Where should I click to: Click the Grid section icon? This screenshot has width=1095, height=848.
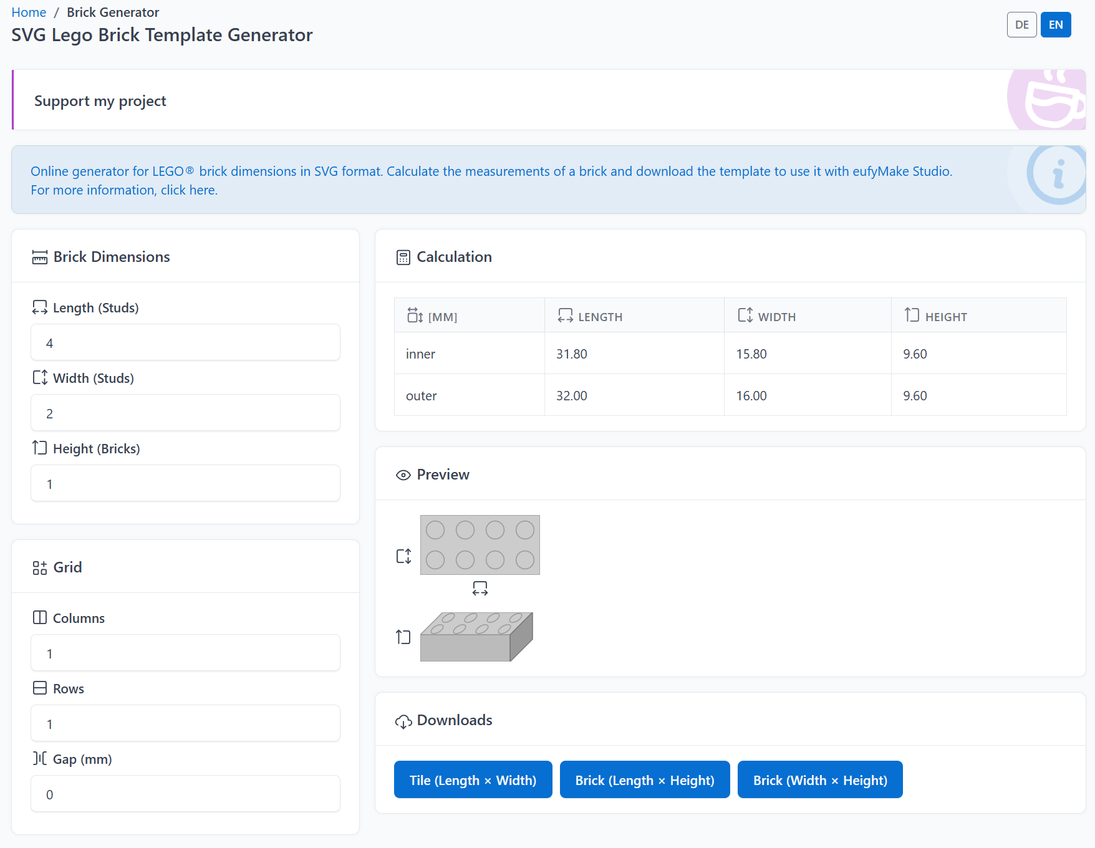pyautogui.click(x=40, y=568)
